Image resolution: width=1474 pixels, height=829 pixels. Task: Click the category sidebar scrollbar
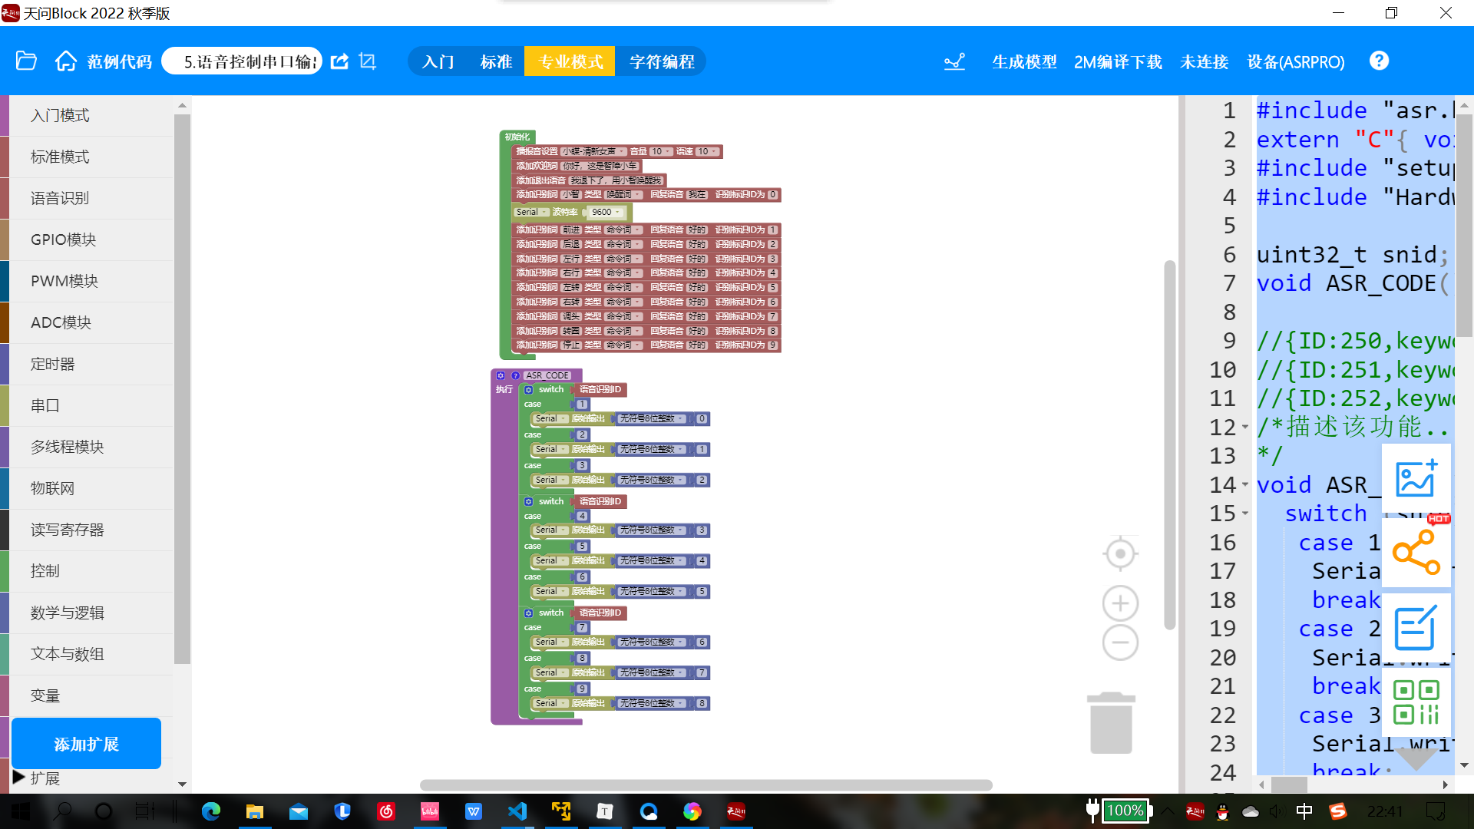182,388
